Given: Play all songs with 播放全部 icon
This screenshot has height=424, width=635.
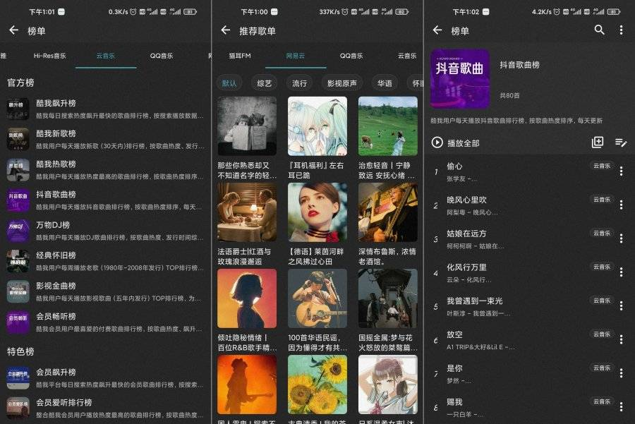Looking at the screenshot, I should coord(437,143).
